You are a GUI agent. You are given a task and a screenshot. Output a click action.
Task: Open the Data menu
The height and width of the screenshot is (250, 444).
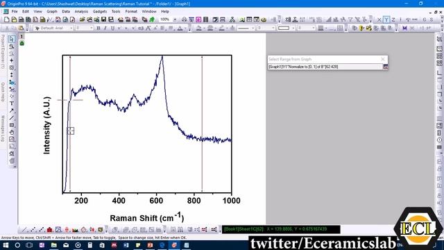click(66, 12)
